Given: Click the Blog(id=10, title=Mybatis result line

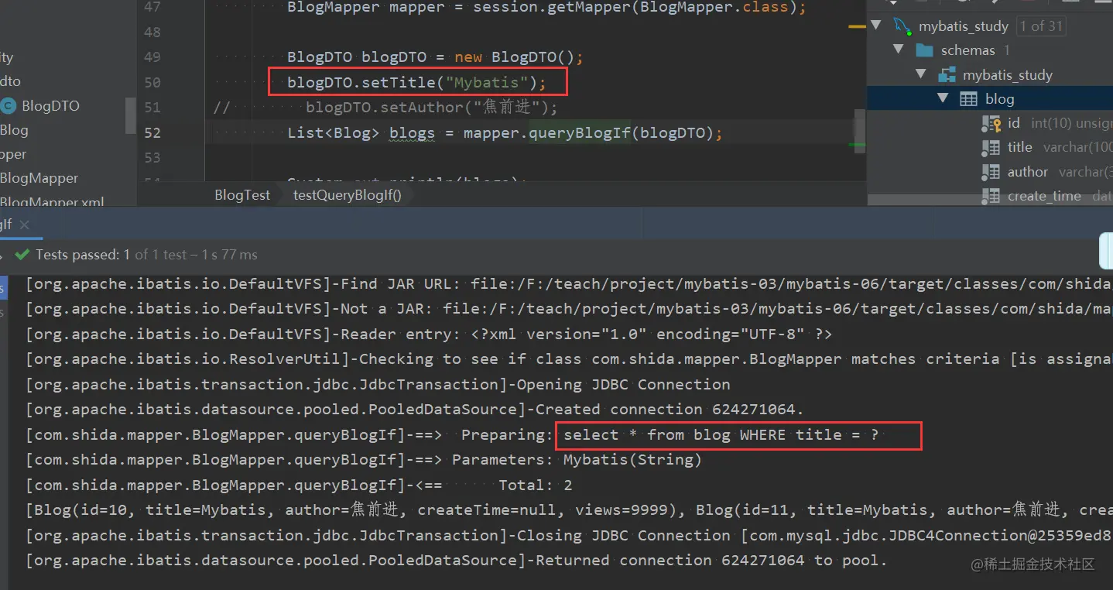Looking at the screenshot, I should click(x=569, y=509).
